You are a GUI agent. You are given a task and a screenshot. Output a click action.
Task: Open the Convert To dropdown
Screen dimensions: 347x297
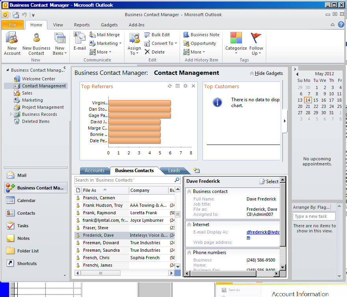pos(160,43)
